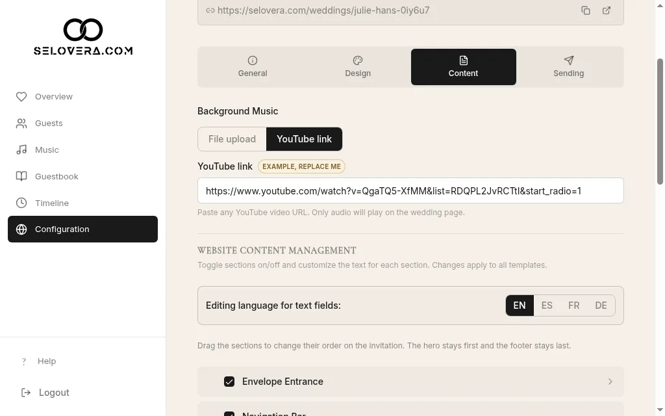
Task: Select YouTube link music option
Action: coord(304,139)
